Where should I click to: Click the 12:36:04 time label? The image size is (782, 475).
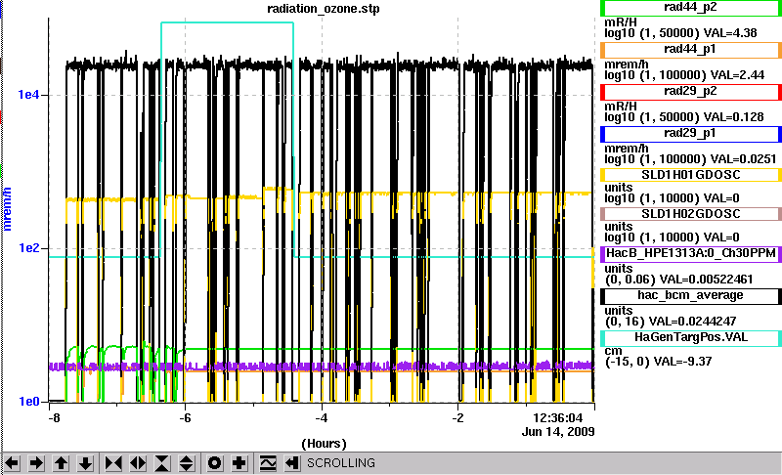pos(557,417)
